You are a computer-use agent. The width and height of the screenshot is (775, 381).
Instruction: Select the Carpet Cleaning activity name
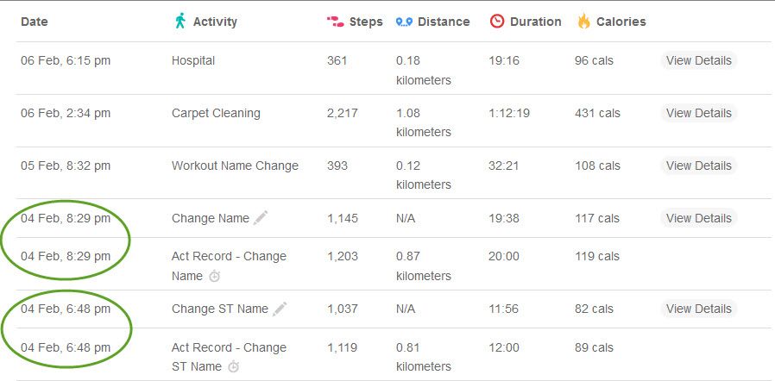click(x=216, y=113)
